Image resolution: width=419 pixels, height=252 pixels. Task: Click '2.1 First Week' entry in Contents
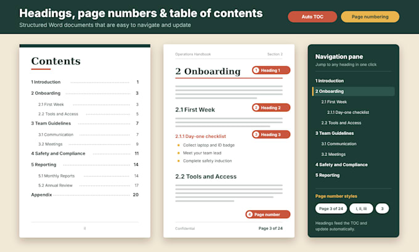coord(88,105)
